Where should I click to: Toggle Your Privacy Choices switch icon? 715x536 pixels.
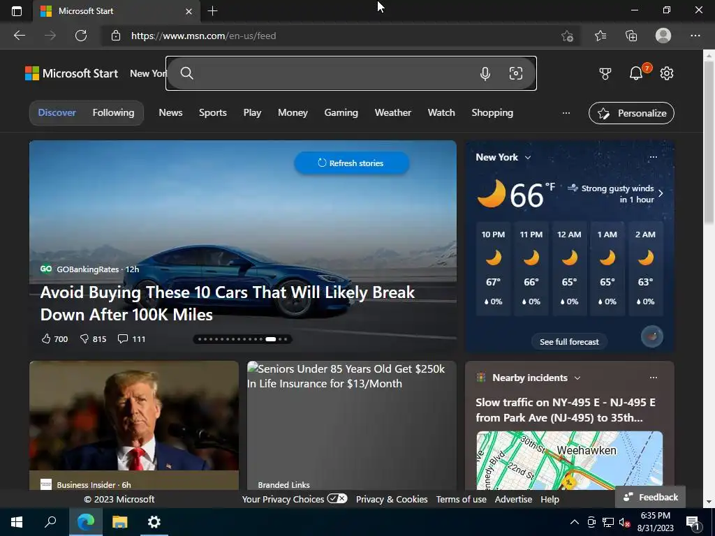337,498
